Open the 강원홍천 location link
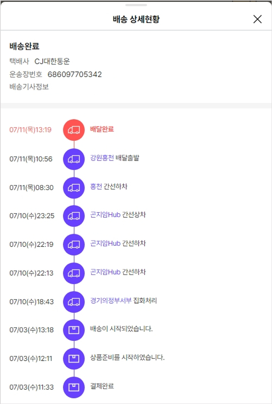272x404 pixels. (x=102, y=158)
